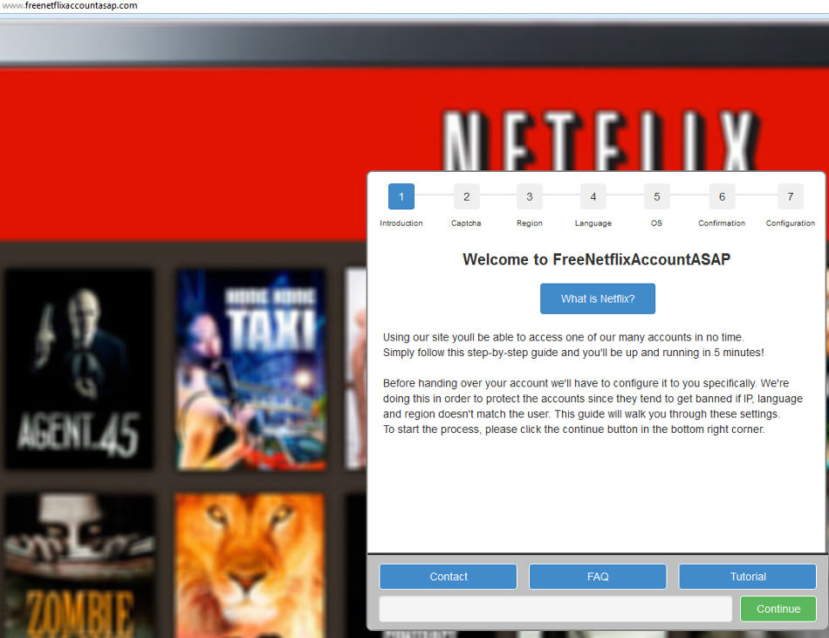Image resolution: width=829 pixels, height=638 pixels.
Task: Open step 6 Confirmation
Action: click(722, 196)
